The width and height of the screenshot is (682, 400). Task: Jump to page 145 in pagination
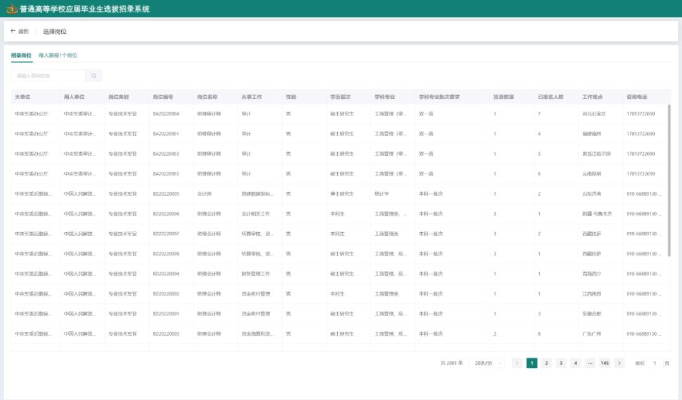(x=604, y=363)
